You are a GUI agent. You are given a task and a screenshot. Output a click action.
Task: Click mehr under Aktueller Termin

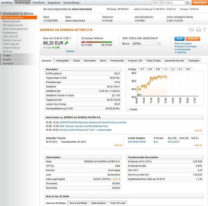[118, 145]
